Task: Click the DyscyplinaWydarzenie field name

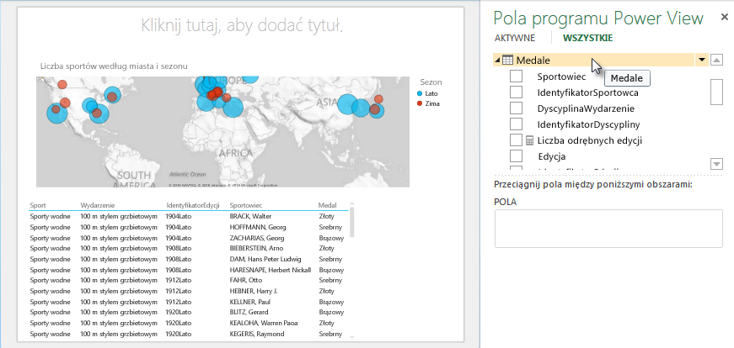Action: click(586, 108)
